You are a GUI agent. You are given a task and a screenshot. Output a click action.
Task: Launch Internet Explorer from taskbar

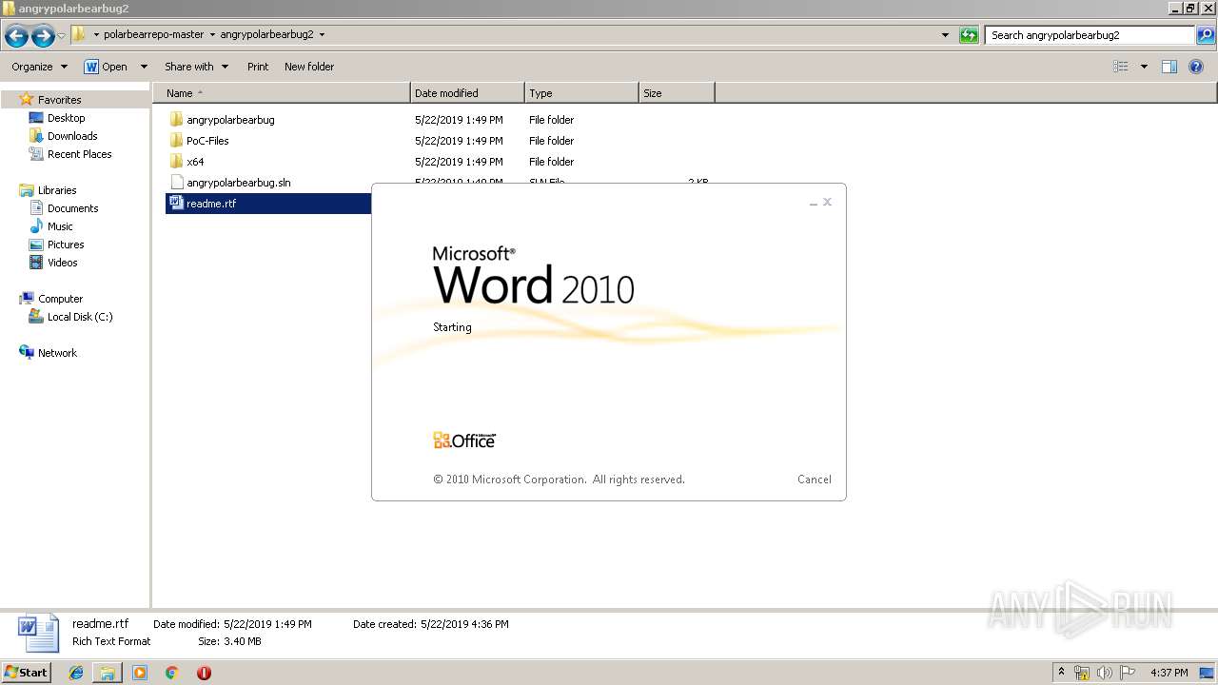coord(76,673)
